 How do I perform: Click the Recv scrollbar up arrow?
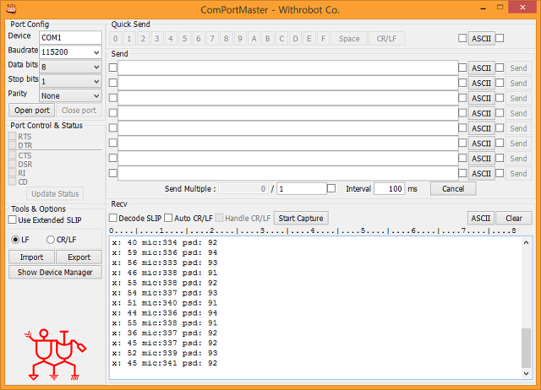(526, 242)
